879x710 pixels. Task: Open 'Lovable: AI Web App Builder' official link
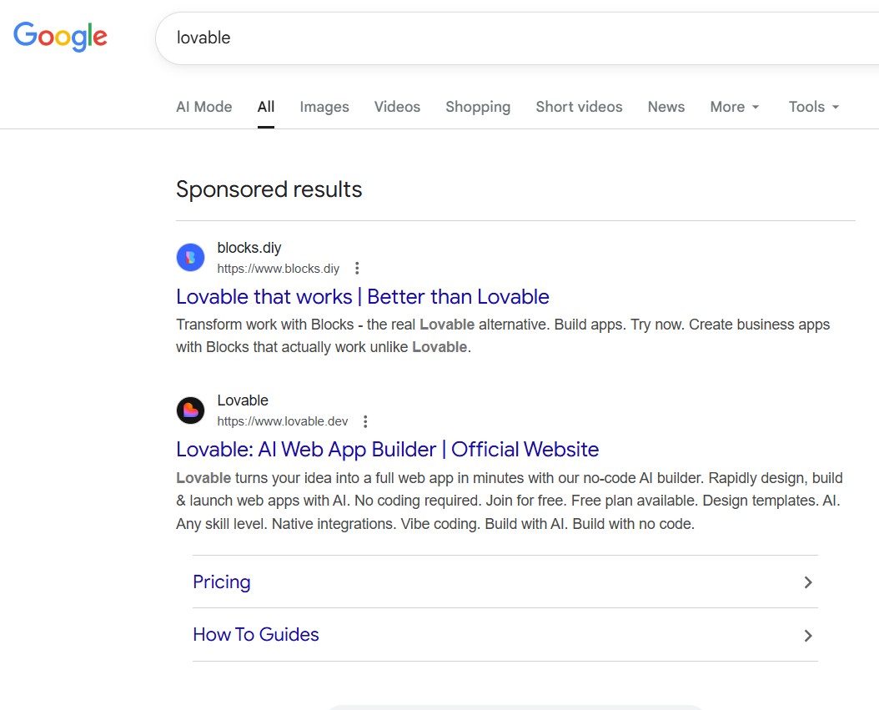[x=387, y=449]
